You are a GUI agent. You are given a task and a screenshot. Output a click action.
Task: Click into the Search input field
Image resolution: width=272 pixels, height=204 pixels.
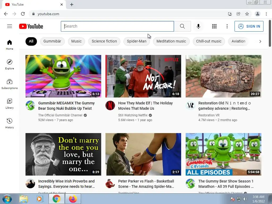click(x=117, y=26)
